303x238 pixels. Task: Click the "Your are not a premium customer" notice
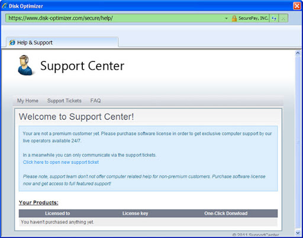[147, 137]
